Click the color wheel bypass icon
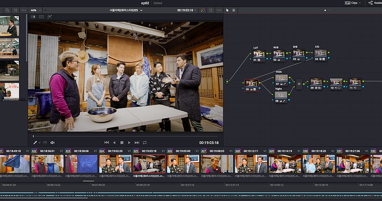 [x=203, y=10]
